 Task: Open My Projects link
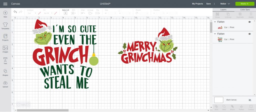(x=197, y=4)
